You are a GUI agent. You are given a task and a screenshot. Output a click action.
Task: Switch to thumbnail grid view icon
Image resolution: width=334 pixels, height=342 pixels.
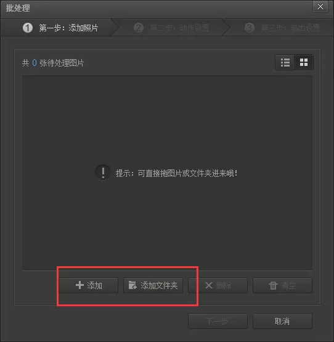pyautogui.click(x=304, y=62)
